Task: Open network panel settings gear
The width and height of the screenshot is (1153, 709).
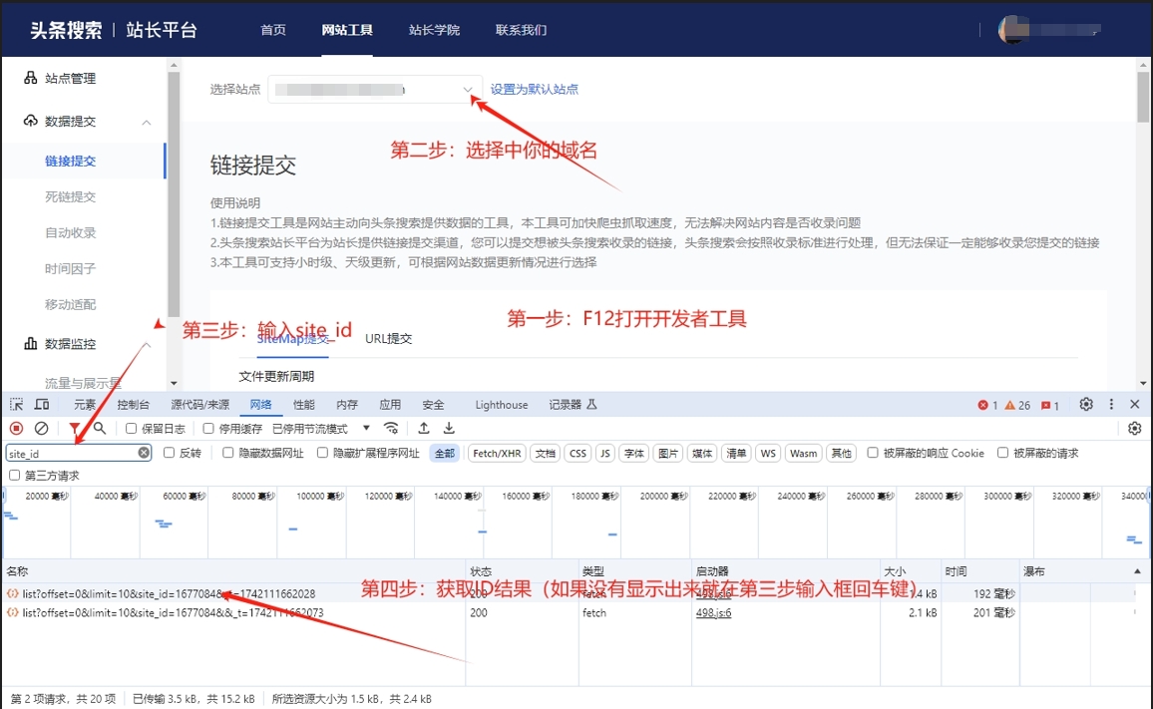Action: (1135, 428)
